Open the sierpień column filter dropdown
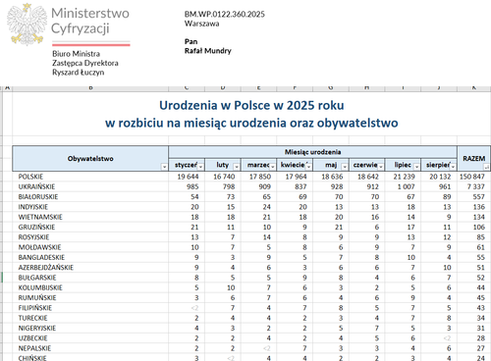The width and height of the screenshot is (491, 361). (453, 167)
